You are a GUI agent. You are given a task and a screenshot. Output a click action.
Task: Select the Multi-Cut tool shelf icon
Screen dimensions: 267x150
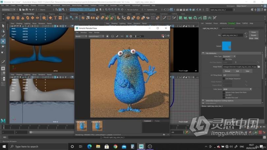pyautogui.click(x=164, y=18)
